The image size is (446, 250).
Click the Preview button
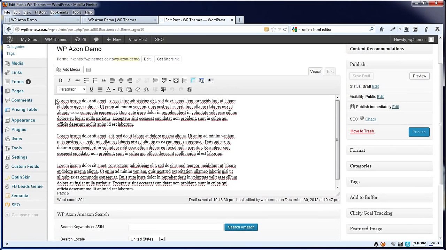click(419, 76)
